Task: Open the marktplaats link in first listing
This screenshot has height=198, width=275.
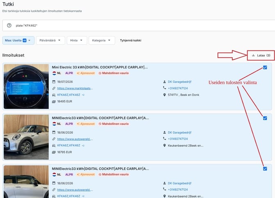Action: click(75, 88)
